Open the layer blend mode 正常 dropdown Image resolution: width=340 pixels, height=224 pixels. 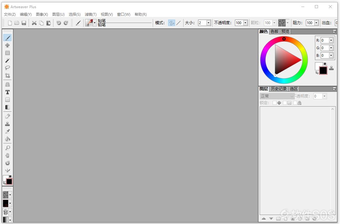click(277, 96)
